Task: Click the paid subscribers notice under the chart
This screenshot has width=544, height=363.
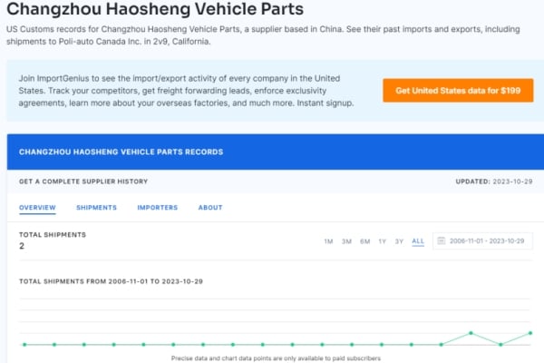Action: pyautogui.click(x=276, y=358)
